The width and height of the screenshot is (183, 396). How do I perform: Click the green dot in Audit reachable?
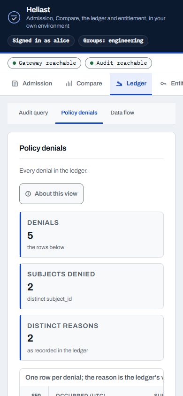pyautogui.click(x=92, y=63)
